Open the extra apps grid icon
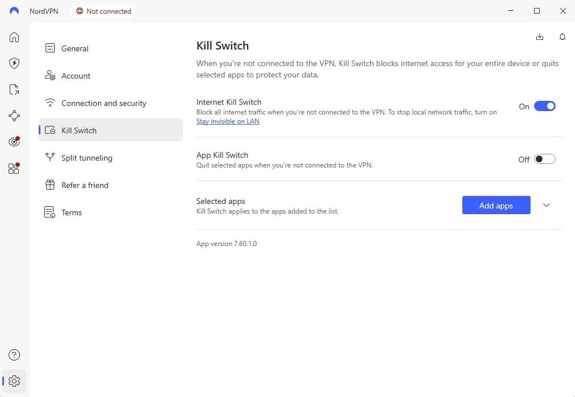 tap(14, 168)
